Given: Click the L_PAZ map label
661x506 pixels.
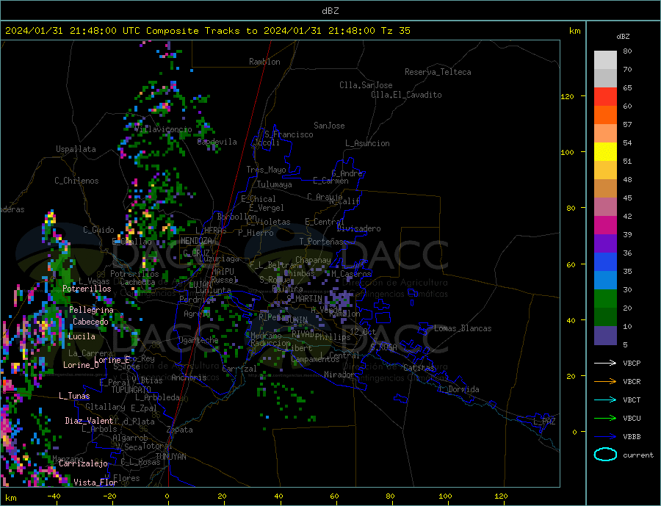Looking at the screenshot, I should click(x=545, y=422).
